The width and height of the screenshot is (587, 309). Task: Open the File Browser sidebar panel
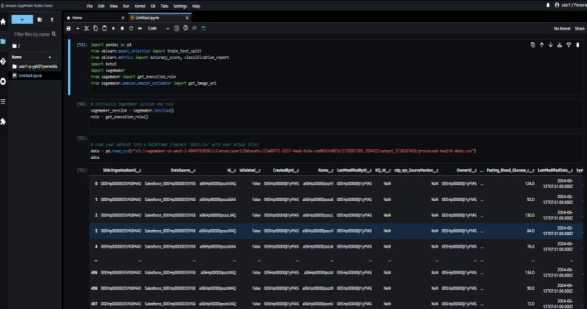[x=3, y=41]
